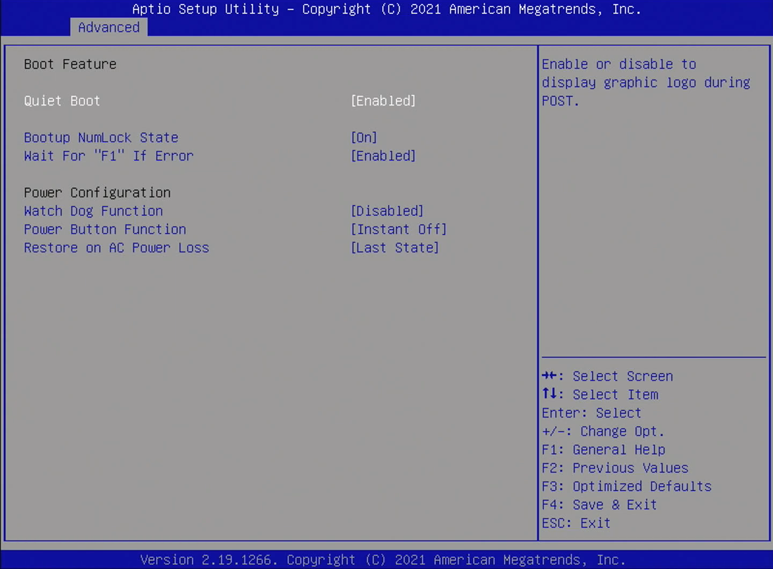773x569 pixels.
Task: Select the Power Button Function label
Action: pos(105,229)
